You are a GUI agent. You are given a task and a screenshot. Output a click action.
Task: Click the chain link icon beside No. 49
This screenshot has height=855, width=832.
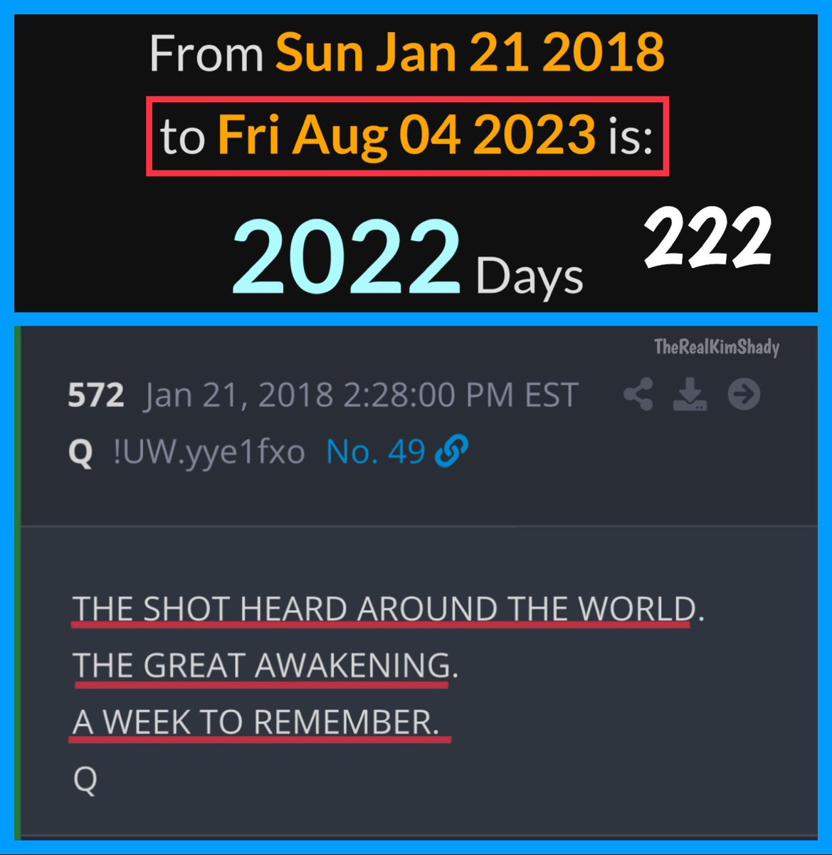[x=451, y=452]
